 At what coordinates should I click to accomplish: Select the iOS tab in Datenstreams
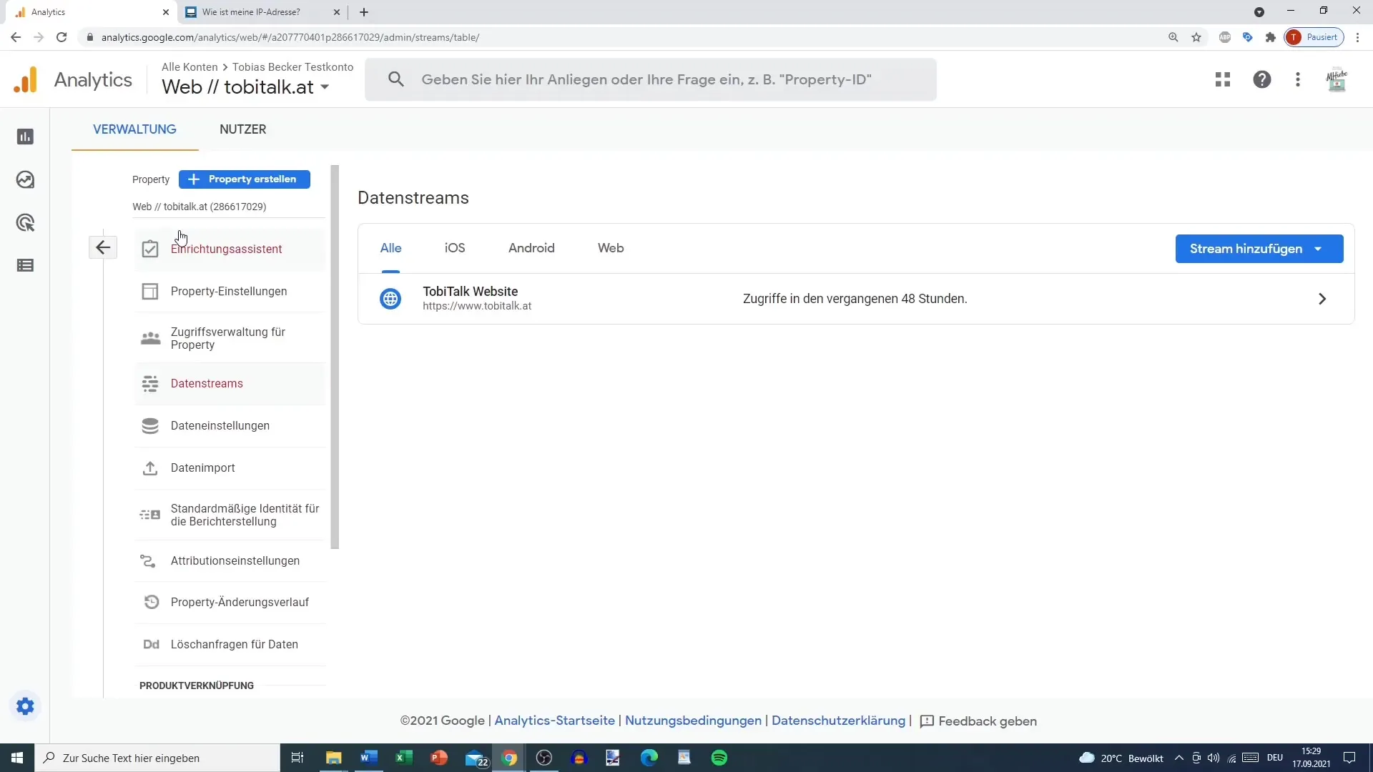(456, 248)
